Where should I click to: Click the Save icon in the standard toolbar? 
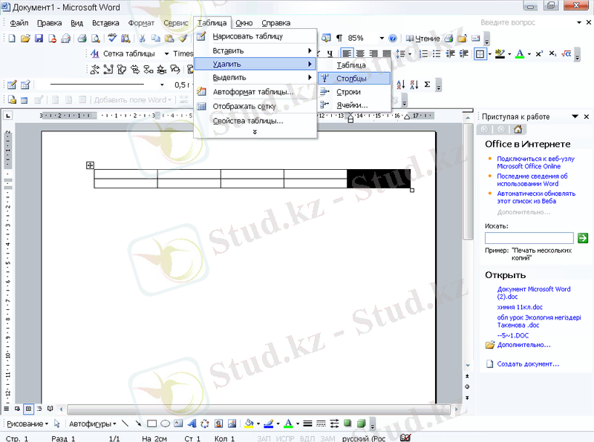(39, 38)
